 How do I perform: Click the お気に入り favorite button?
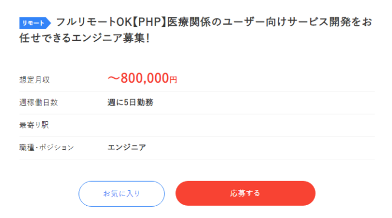(x=122, y=193)
